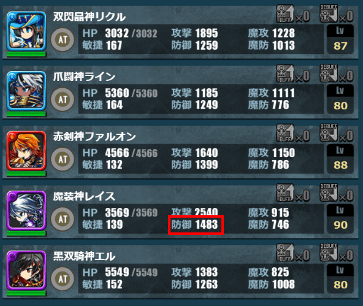Select the BUFF icon for 魔装神レイス
363x306 pixels.
285,193
